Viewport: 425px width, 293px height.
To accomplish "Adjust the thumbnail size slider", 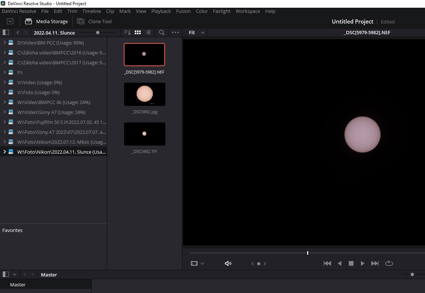I will pos(98,32).
